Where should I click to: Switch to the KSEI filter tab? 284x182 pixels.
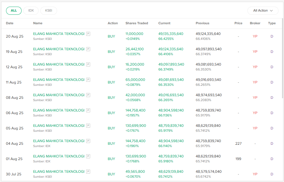pos(49,10)
